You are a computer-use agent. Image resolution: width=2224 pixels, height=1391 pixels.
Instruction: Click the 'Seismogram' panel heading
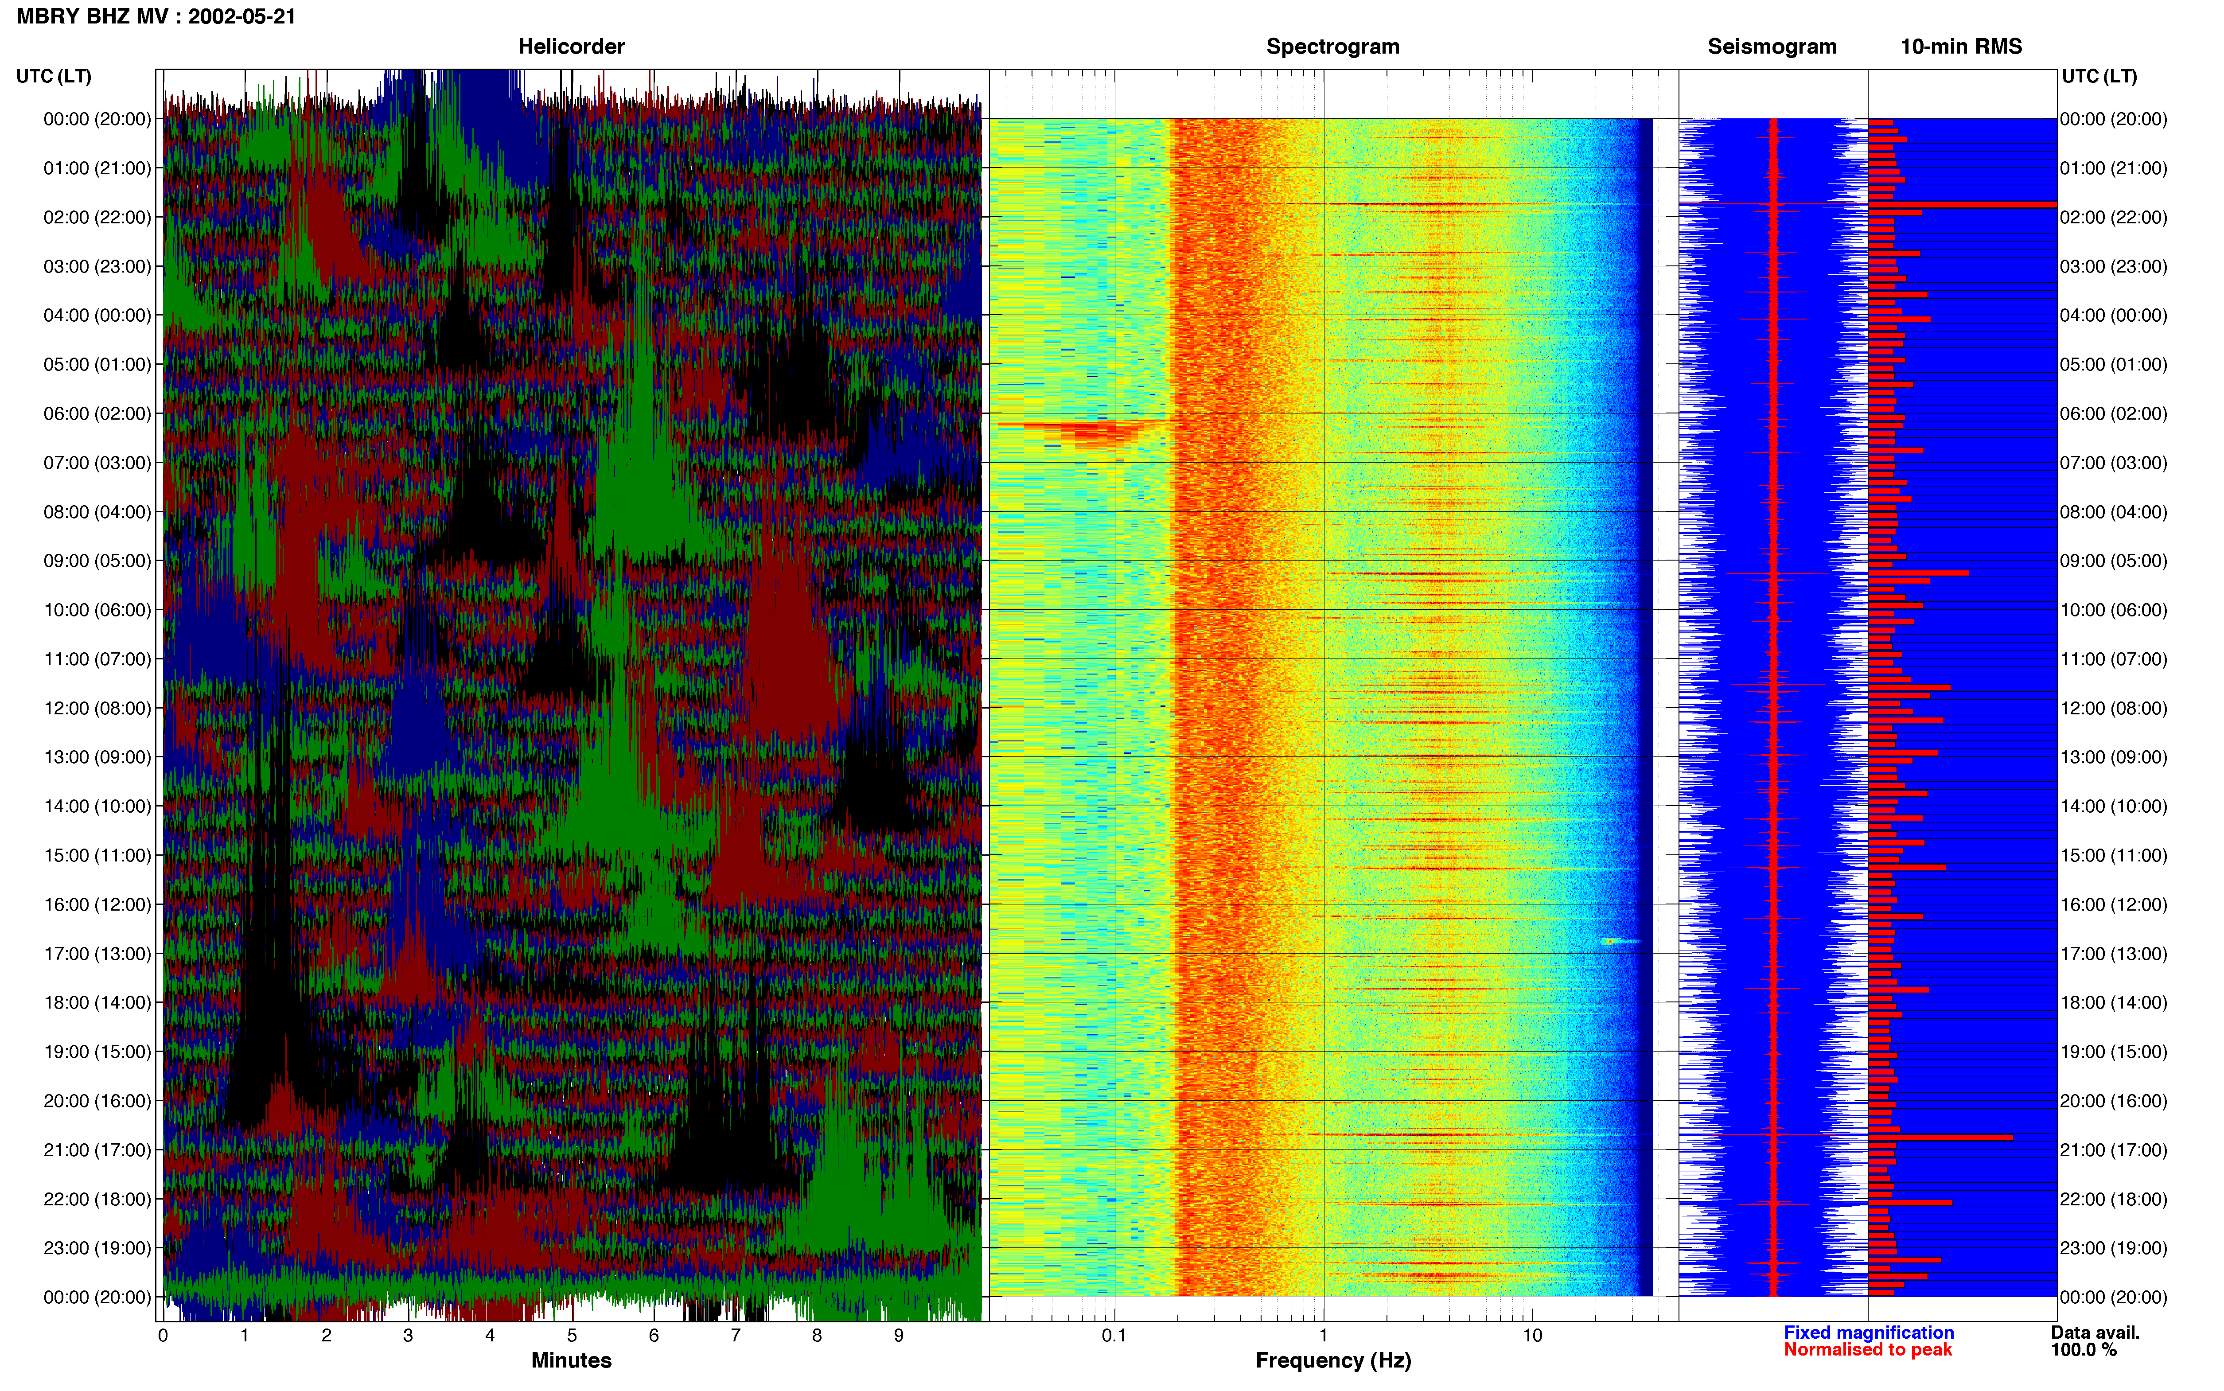(1772, 47)
